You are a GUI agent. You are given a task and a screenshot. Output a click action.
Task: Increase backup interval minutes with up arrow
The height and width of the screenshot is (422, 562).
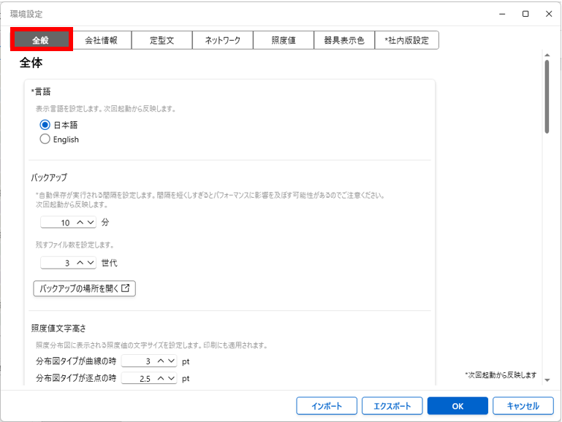(x=80, y=223)
